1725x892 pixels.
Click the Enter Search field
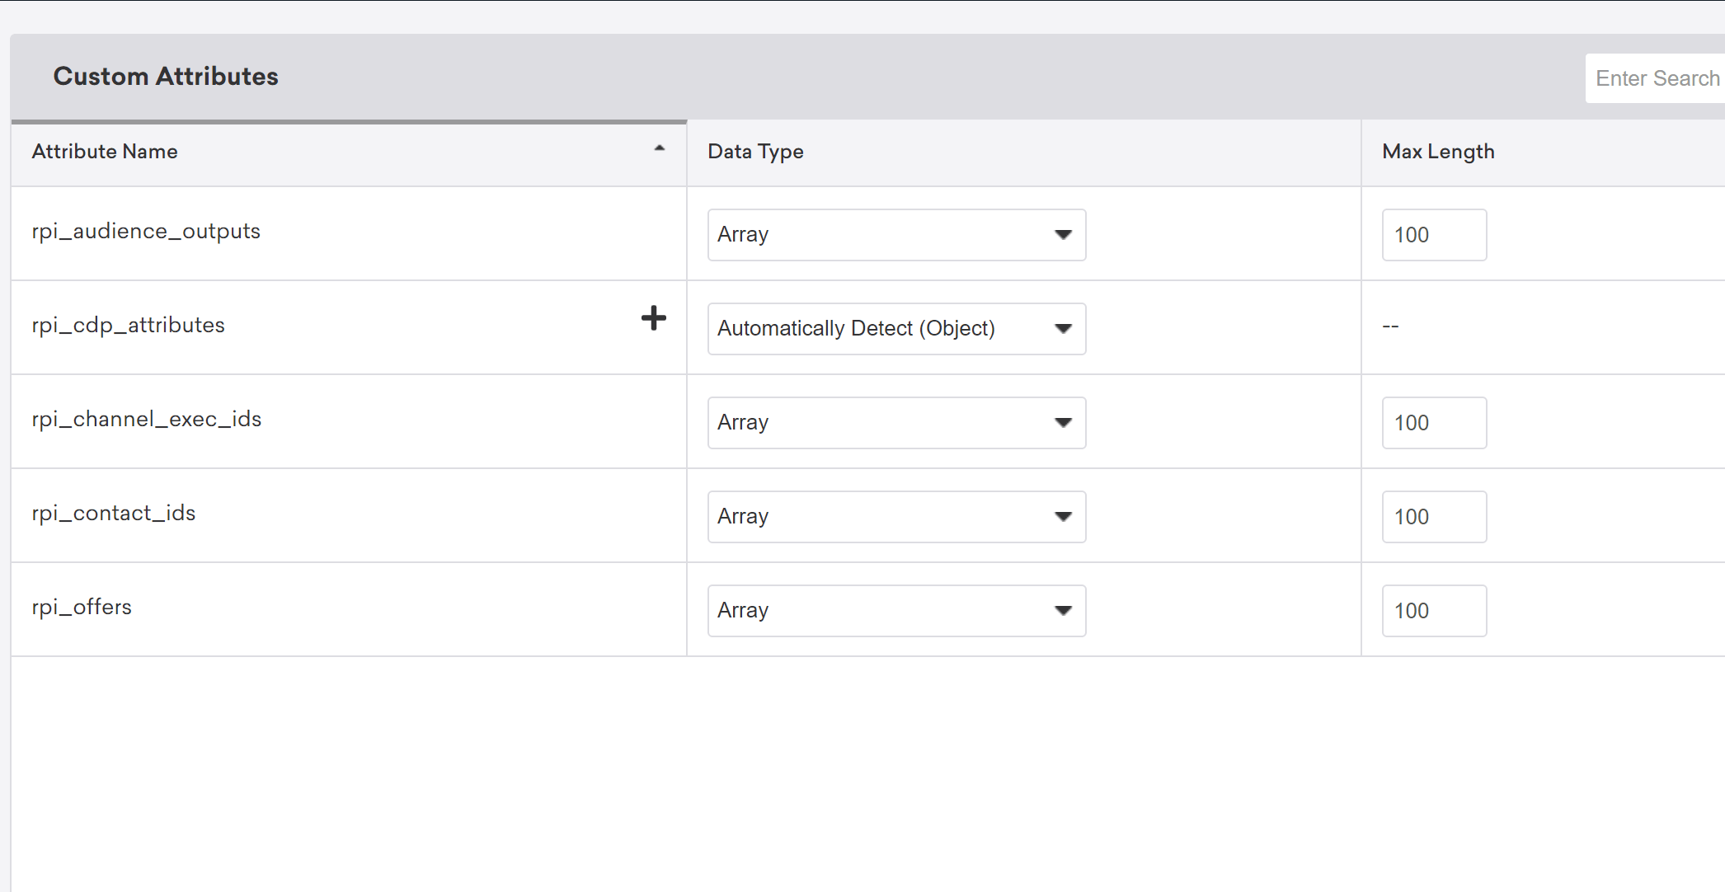[x=1656, y=78]
